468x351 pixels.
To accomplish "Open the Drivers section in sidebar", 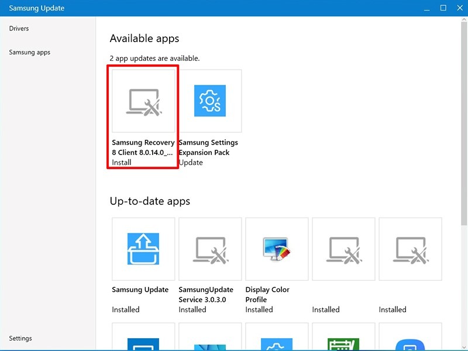I will pyautogui.click(x=19, y=28).
